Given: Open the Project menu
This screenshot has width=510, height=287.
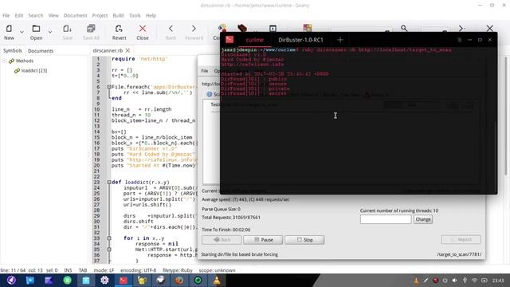Looking at the screenshot, I should [x=100, y=15].
